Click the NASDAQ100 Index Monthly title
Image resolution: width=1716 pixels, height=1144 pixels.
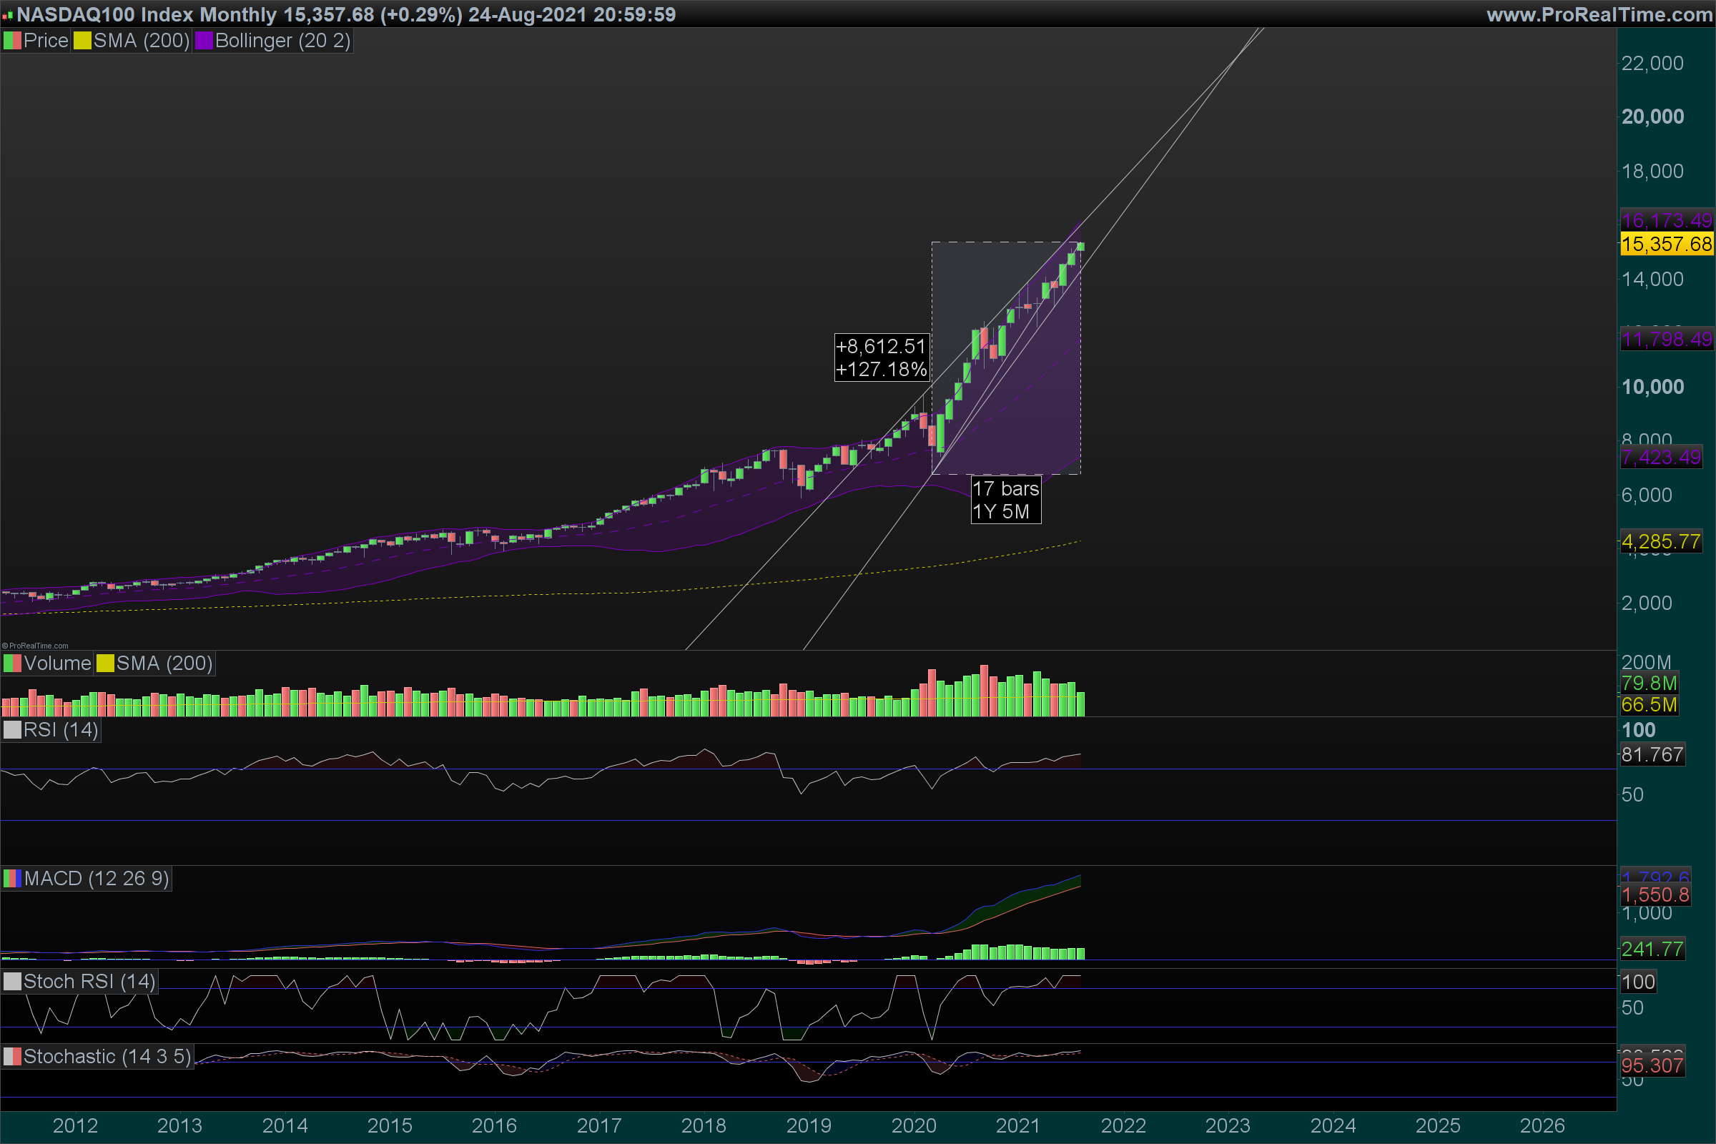[x=146, y=14]
